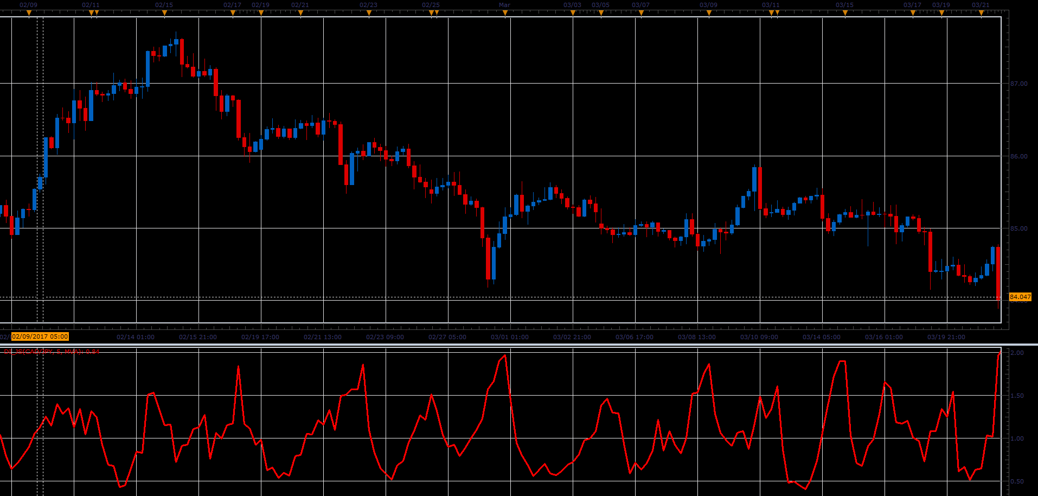This screenshot has width=1038, height=496.
Task: Select the orange marker below 02/19
Action: tap(261, 13)
